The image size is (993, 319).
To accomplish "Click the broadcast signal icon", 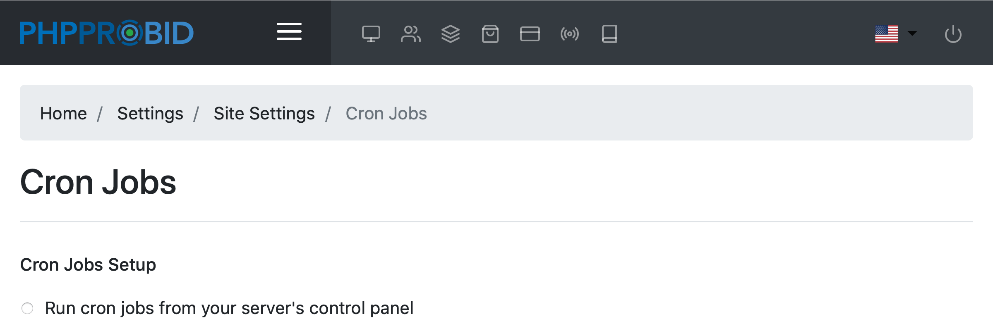I will click(x=569, y=34).
